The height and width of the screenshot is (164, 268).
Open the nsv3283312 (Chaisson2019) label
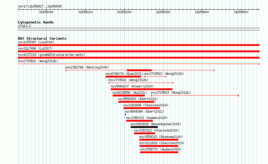(156, 130)
